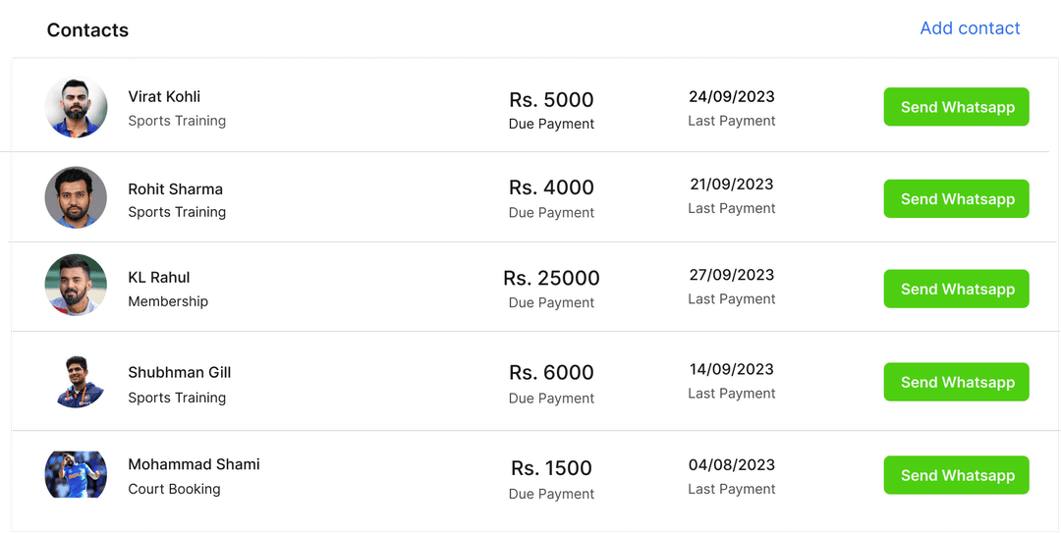Send Whatsapp to Virat Kohli

956,107
